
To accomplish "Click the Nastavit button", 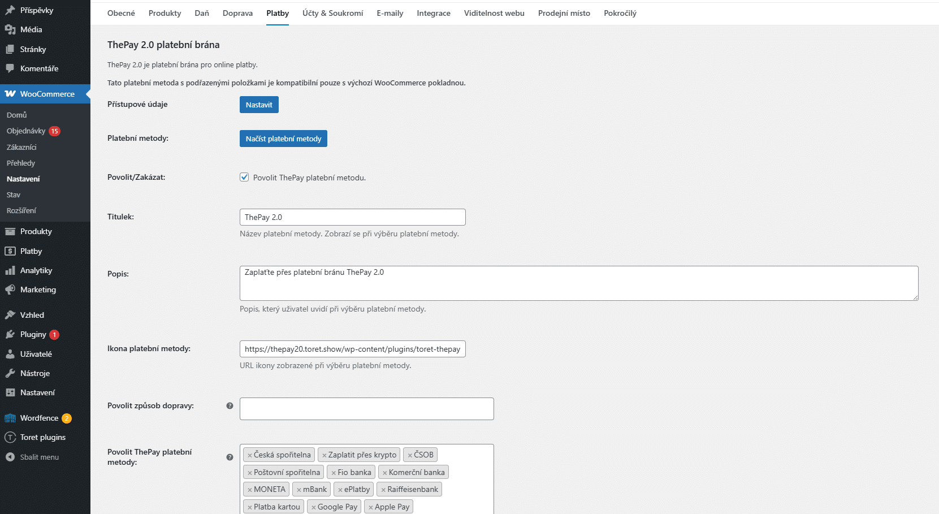I will coord(259,105).
